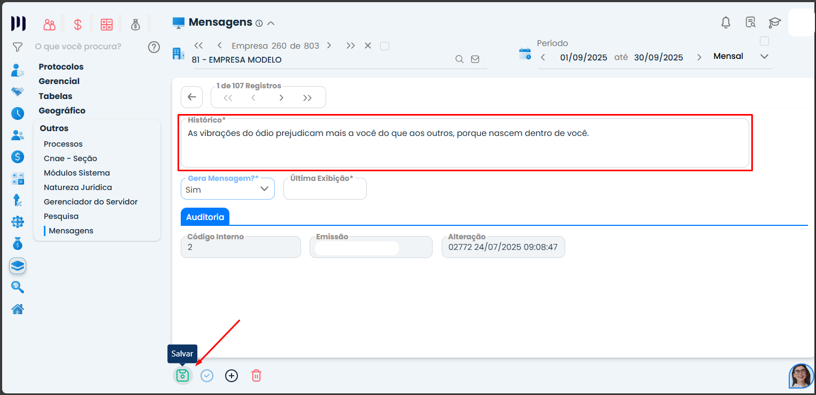Open the helm wheel sidebar icon
Screen dimensions: 816x395
click(x=18, y=222)
